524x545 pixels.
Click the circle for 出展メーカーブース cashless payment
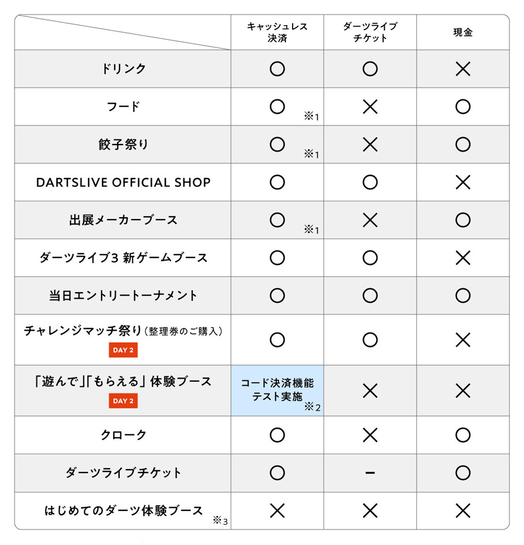277,220
